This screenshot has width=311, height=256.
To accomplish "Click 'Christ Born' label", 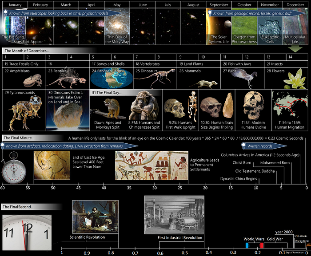I will click(x=242, y=163).
